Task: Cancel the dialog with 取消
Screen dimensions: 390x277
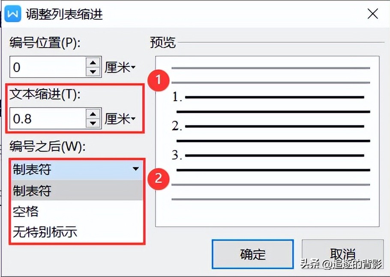Action: (342, 254)
